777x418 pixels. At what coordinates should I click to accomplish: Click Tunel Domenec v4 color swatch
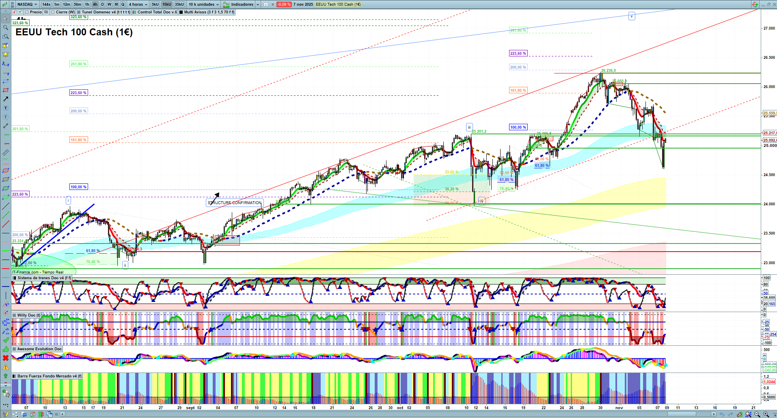[79, 12]
